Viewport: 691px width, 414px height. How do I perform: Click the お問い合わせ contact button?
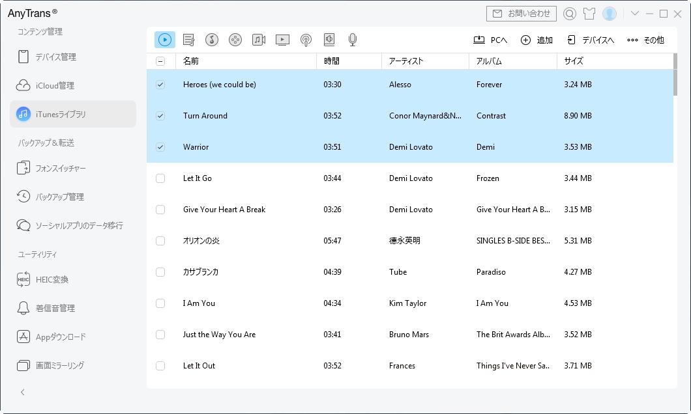[522, 14]
